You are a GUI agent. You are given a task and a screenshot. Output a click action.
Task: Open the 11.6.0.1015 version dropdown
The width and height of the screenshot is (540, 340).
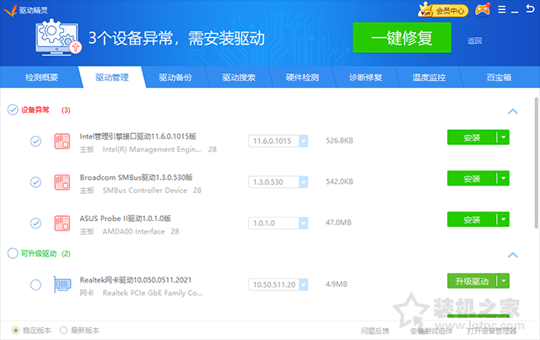pos(304,141)
